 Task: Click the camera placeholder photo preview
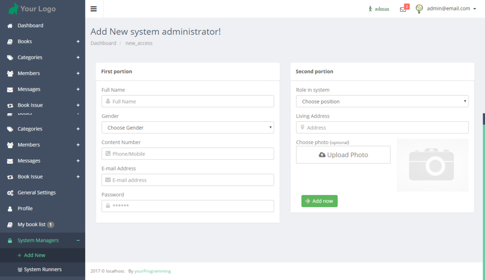point(432,165)
